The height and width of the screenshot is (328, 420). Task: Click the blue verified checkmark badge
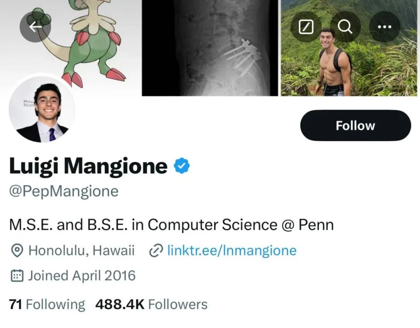coord(182,166)
